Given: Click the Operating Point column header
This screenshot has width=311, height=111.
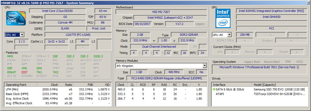Looking at the screenshot, I should [21, 85].
